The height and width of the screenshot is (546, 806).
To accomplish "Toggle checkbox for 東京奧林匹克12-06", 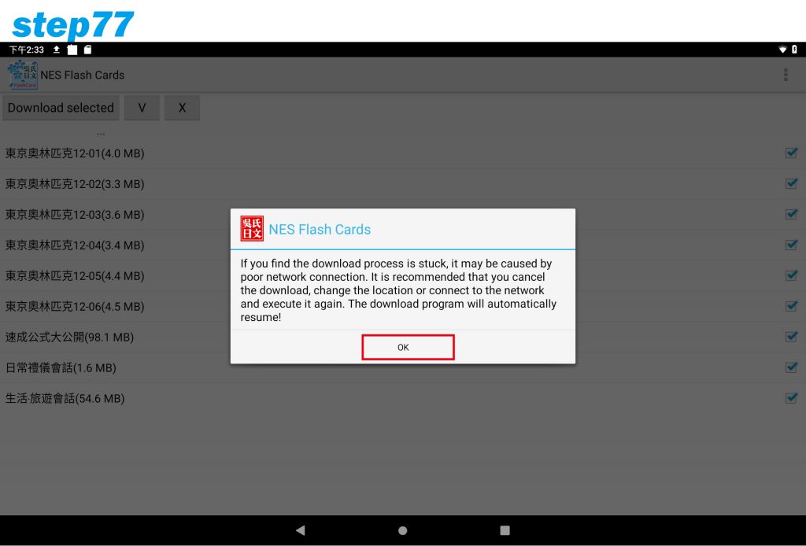I will coord(791,305).
